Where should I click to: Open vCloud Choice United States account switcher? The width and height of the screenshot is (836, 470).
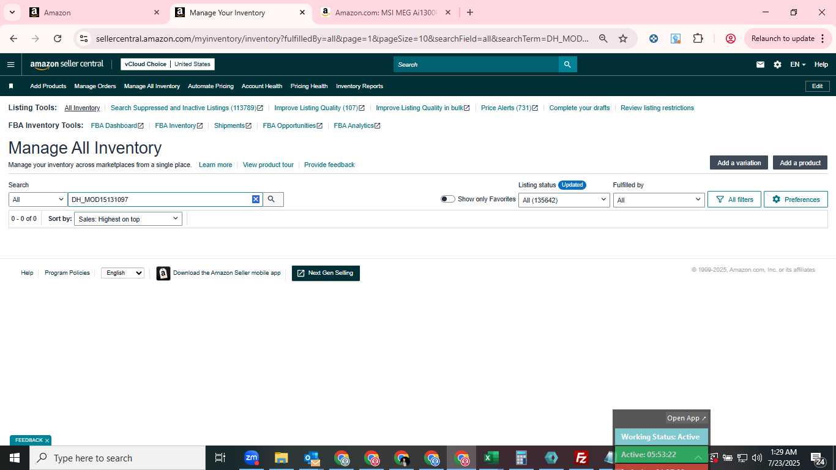(168, 64)
